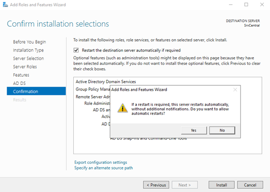Close the restart confirmation dialog
Viewport: 270px width, 192px height.
coord(235,90)
